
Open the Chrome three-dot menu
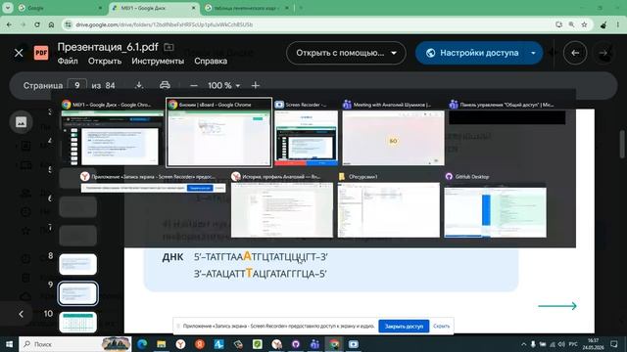click(618, 24)
